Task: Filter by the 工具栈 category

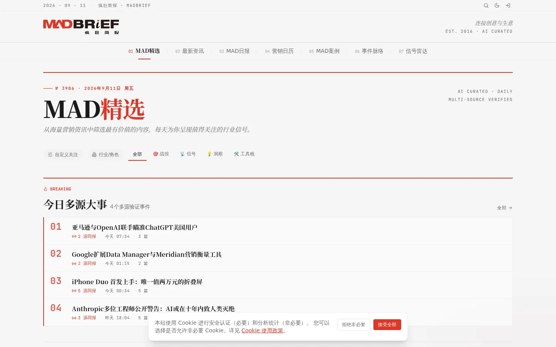Action: [244, 154]
